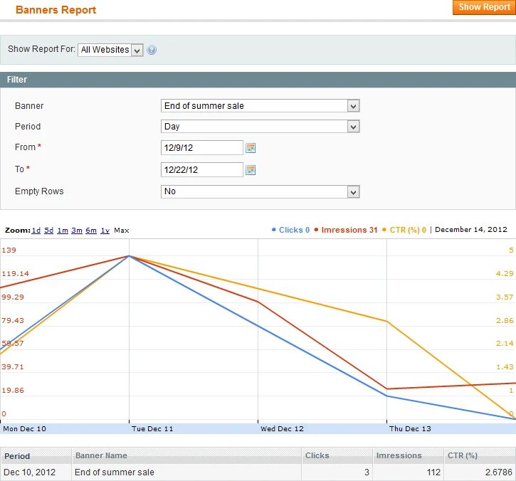This screenshot has height=481, width=516.
Task: Select Max chart zoom
Action: pyautogui.click(x=122, y=231)
